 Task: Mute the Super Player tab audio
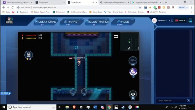[93, 2]
